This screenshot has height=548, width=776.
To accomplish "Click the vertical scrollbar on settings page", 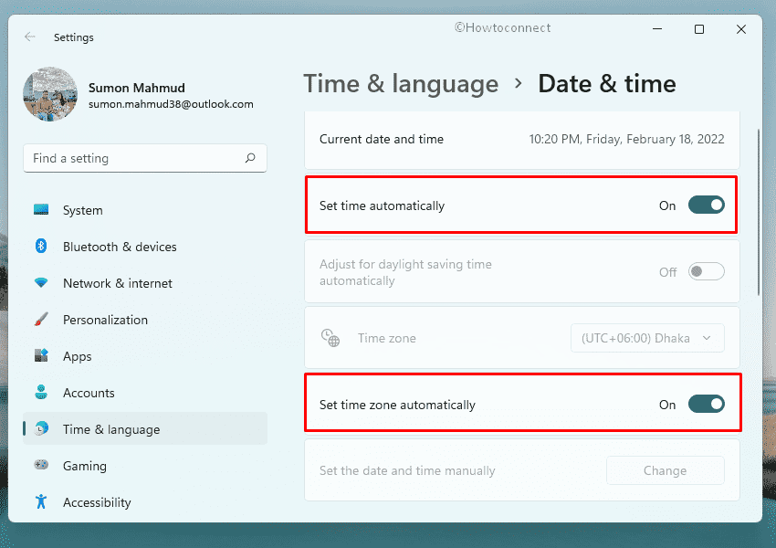I will coord(759,210).
